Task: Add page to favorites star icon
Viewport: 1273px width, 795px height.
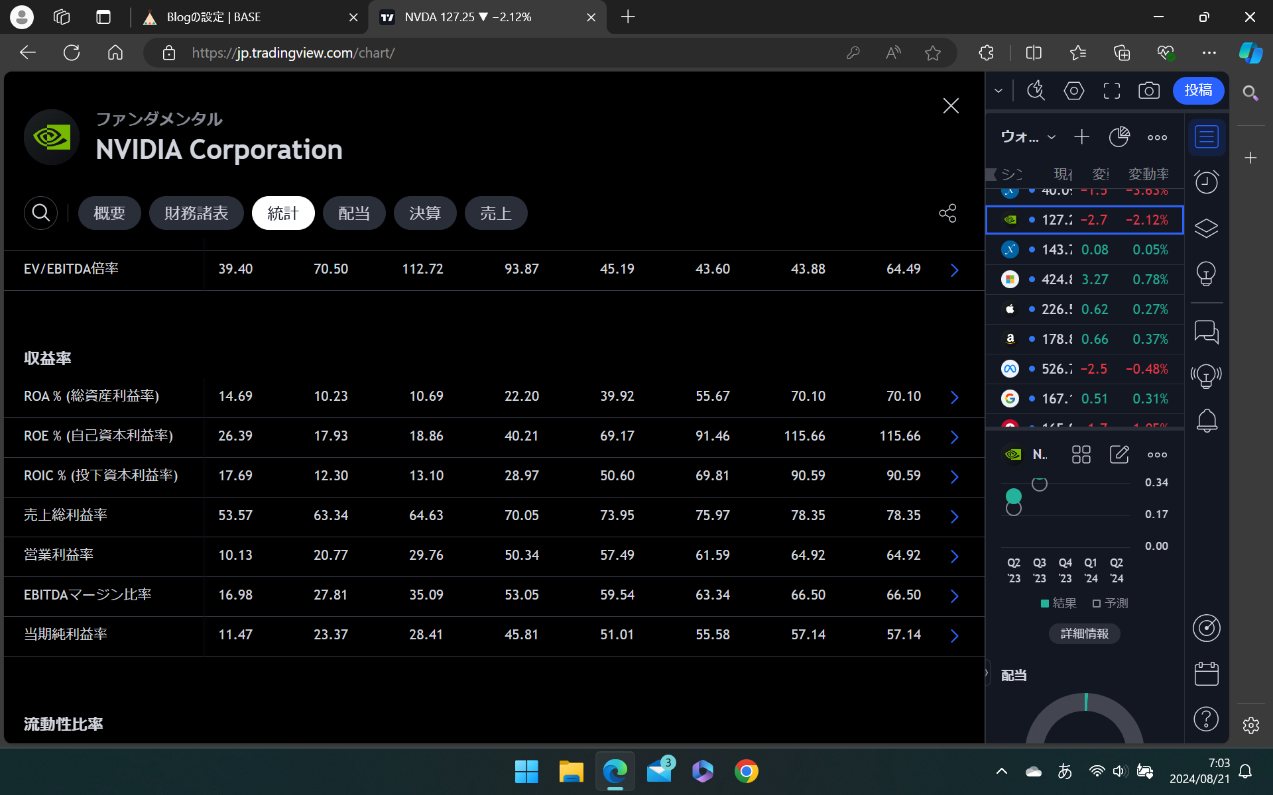Action: click(933, 53)
